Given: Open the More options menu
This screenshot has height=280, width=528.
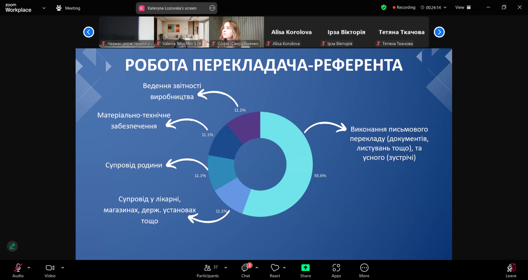Looking at the screenshot, I should pyautogui.click(x=364, y=270).
